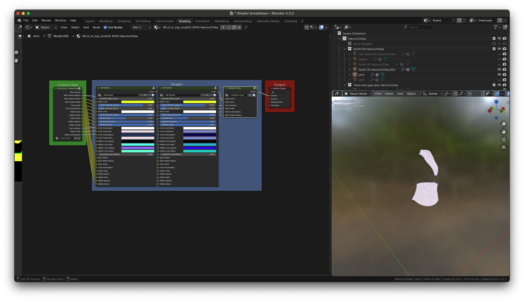Switch to the Texture Paint workspace tab
Image resolution: width=524 pixels, height=301 pixels.
(x=165, y=21)
